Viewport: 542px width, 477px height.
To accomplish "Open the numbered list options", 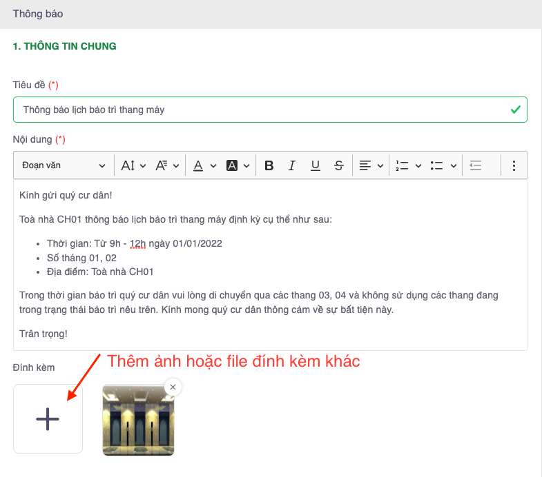I will pyautogui.click(x=408, y=165).
